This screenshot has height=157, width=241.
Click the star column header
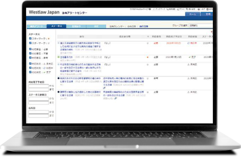coord(148,37)
